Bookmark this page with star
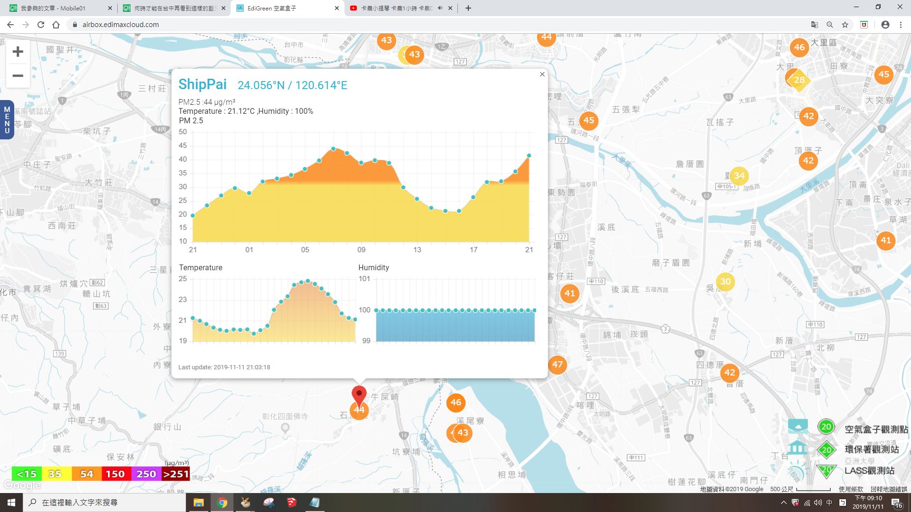911x512 pixels. pyautogui.click(x=845, y=25)
